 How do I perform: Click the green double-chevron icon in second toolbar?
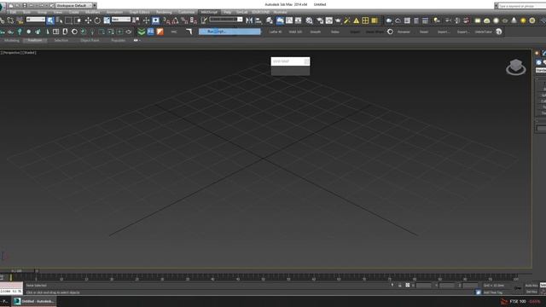pos(141,32)
